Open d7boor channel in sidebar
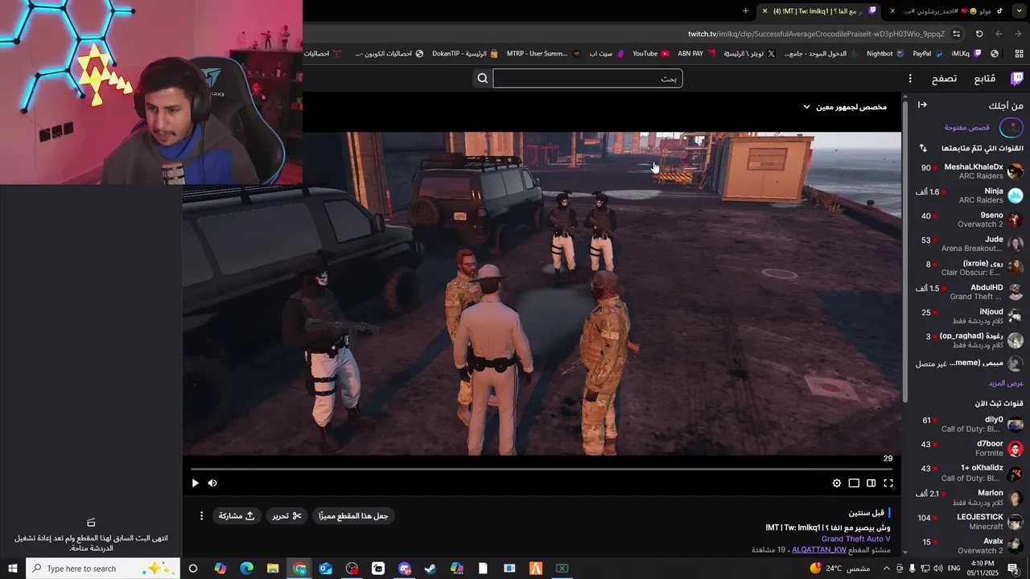This screenshot has width=1030, height=579. coord(970,448)
